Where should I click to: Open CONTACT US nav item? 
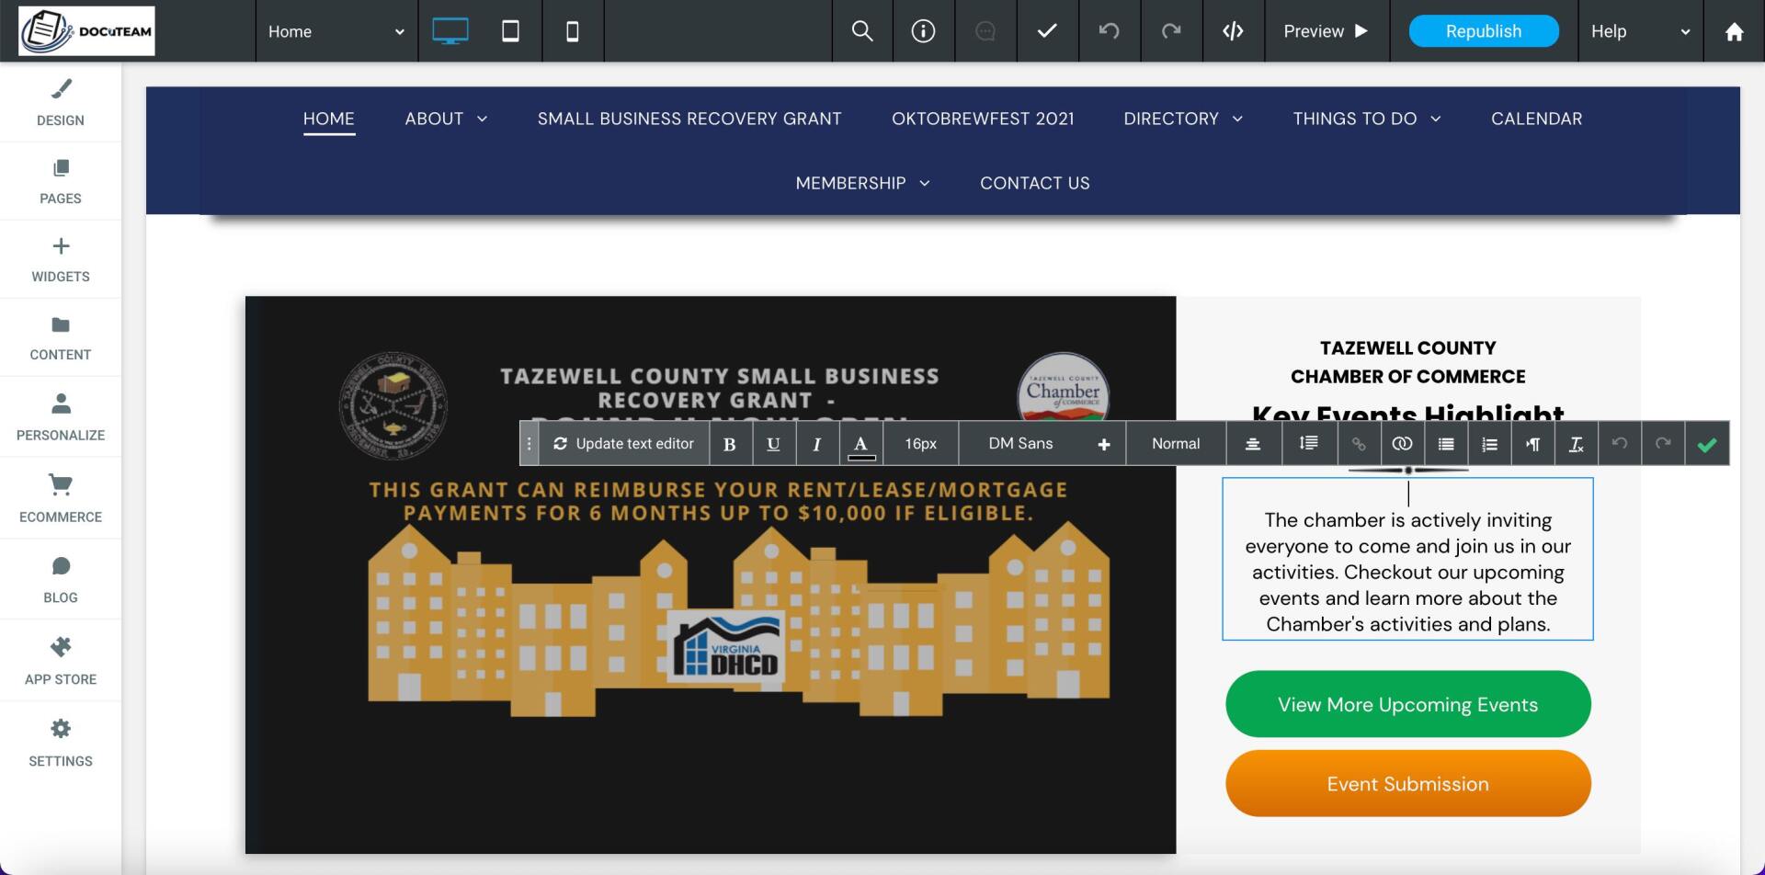[x=1035, y=183]
